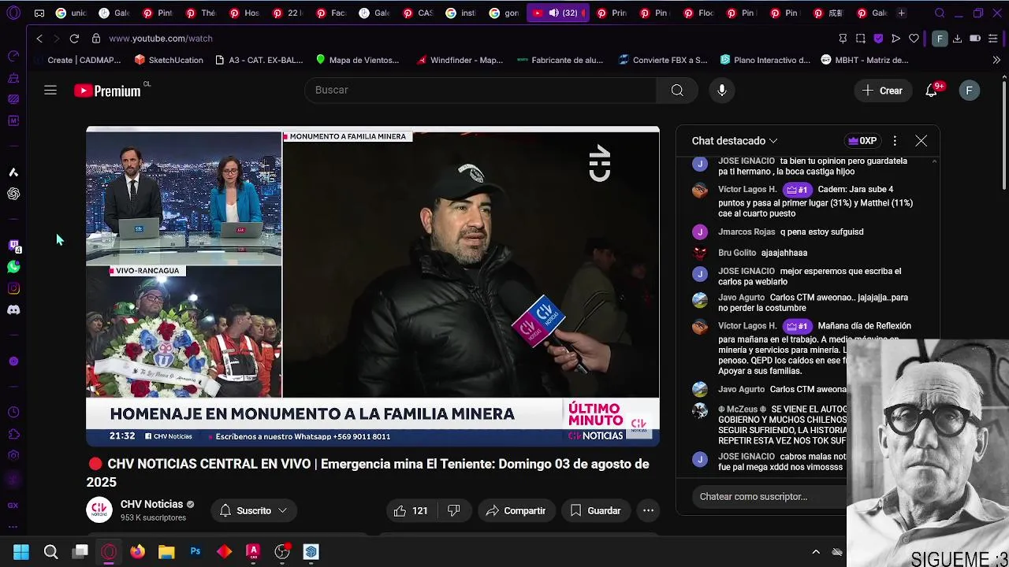The width and height of the screenshot is (1009, 567).
Task: Select Victor Lagos H. Cadem chat message author
Action: 747,190
